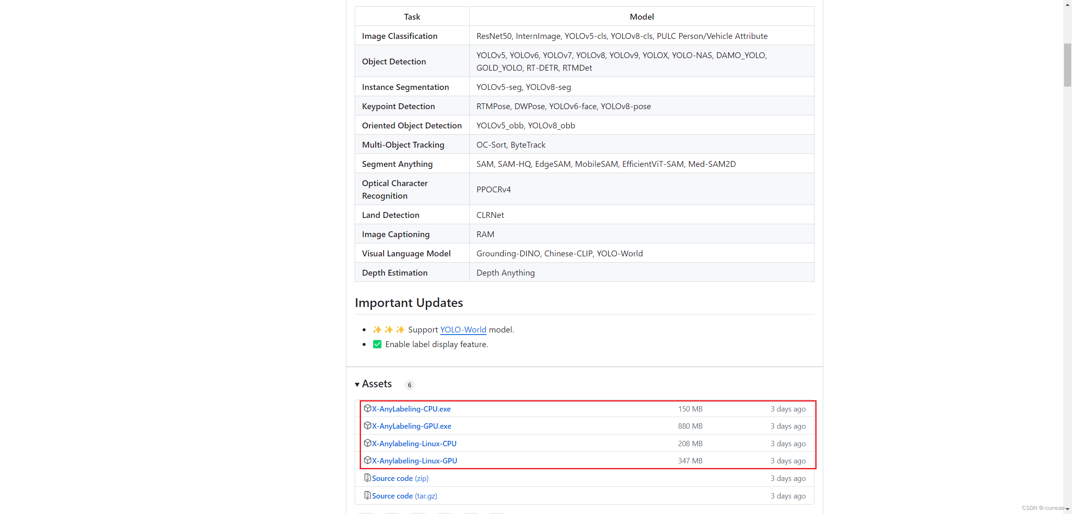Click package icon beside X-Anylabeling-Linux-CPU

pyautogui.click(x=367, y=443)
